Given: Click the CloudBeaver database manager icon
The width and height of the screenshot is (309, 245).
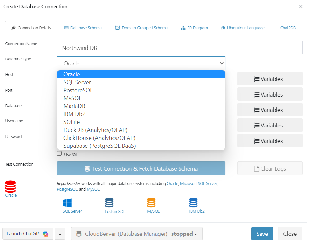Looking at the screenshot, I should click(78, 234).
